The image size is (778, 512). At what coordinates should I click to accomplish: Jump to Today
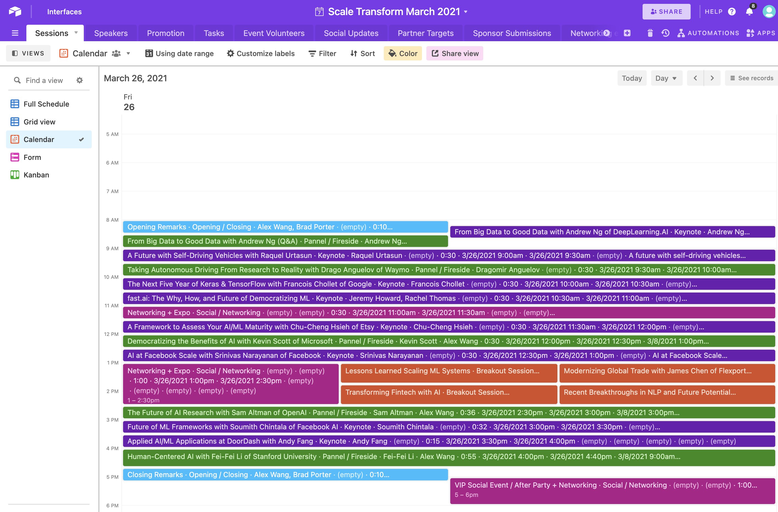click(x=632, y=78)
